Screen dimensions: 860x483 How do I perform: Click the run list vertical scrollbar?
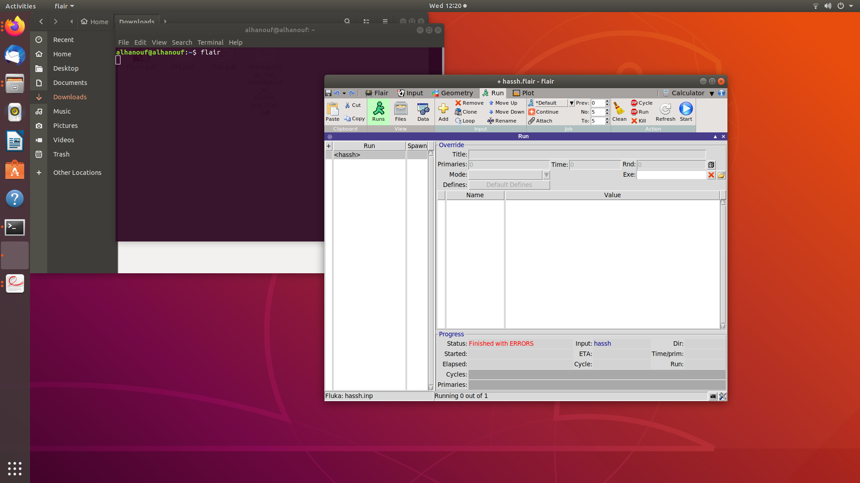(431, 271)
